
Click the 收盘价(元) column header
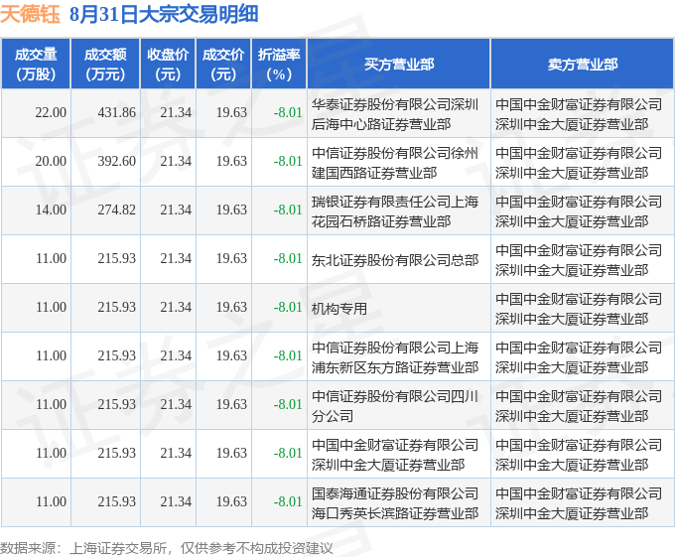[168, 65]
